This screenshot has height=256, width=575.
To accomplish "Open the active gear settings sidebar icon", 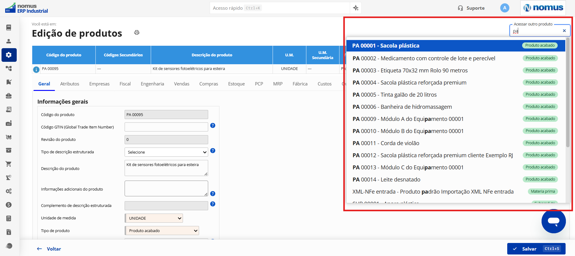I will click(x=9, y=55).
